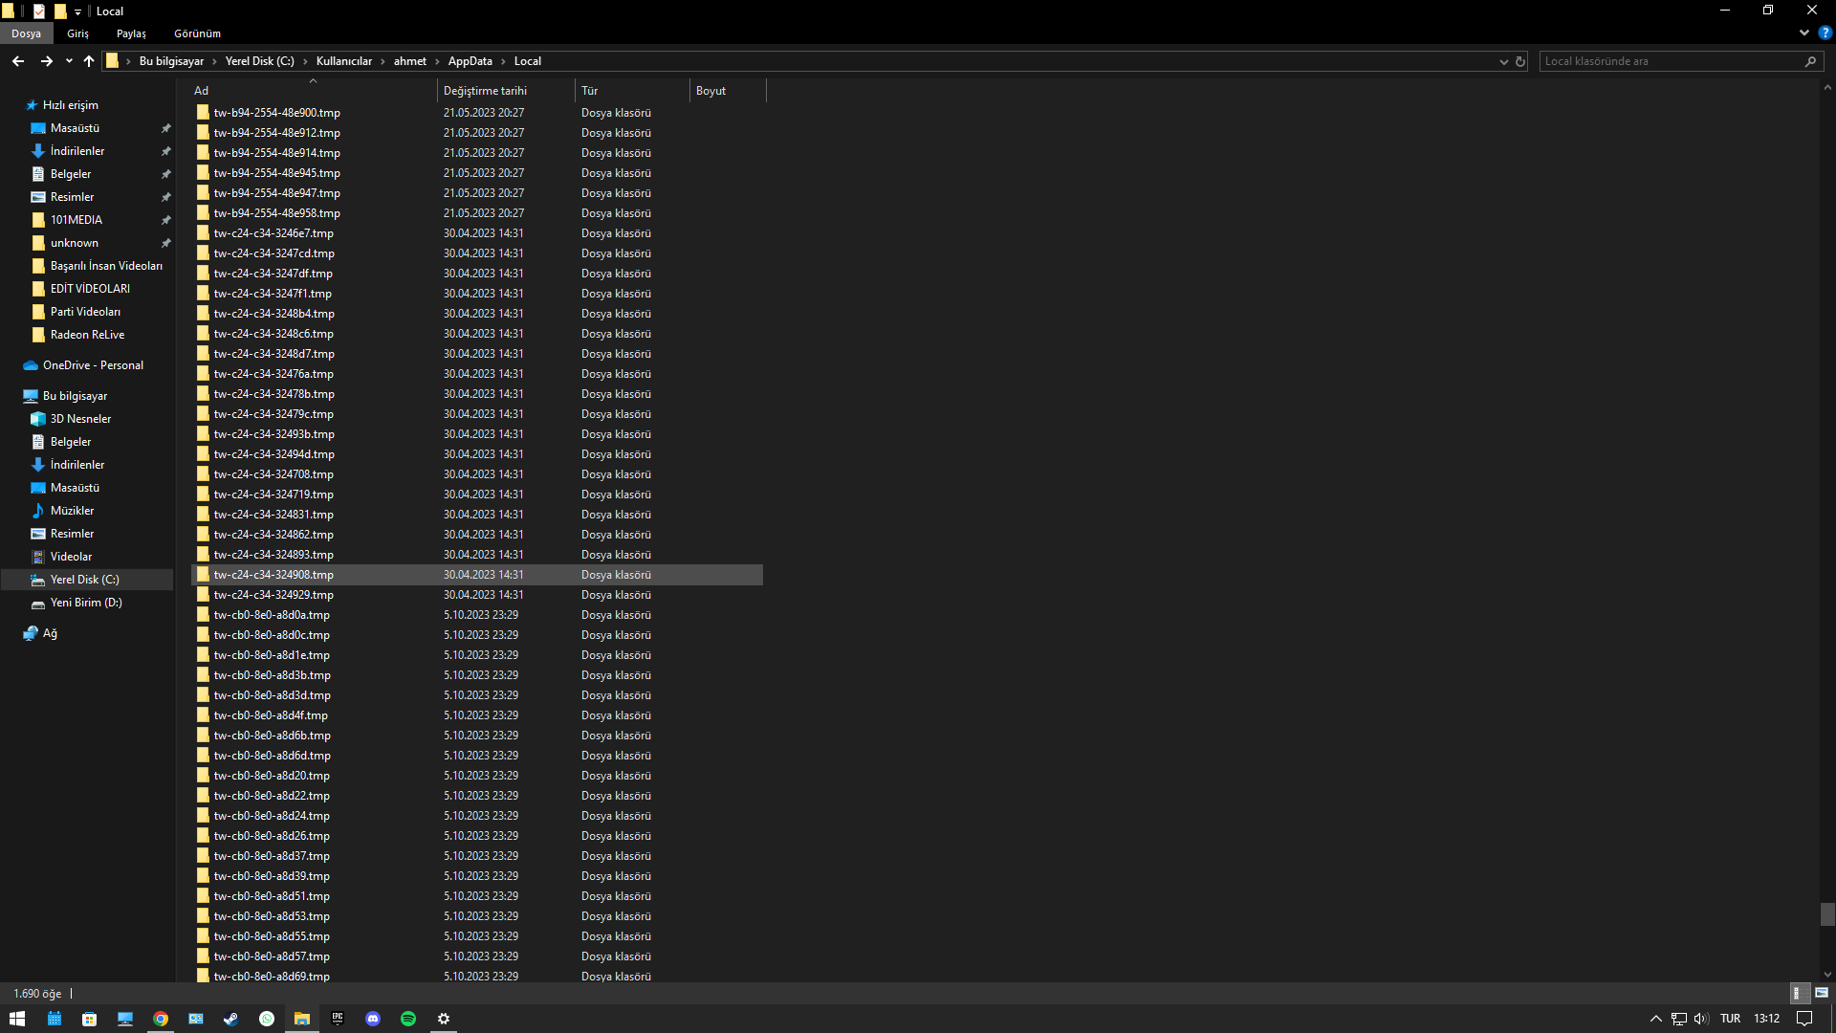Image resolution: width=1836 pixels, height=1033 pixels.
Task: Click the Back navigation arrow
Action: point(18,61)
